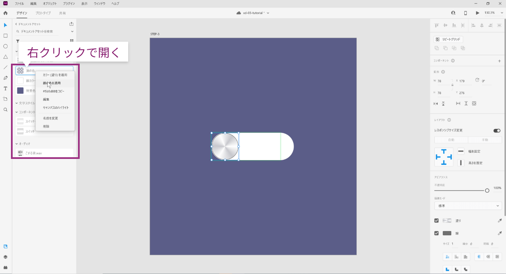
Task: Open the ファイル menu
Action: point(19,3)
